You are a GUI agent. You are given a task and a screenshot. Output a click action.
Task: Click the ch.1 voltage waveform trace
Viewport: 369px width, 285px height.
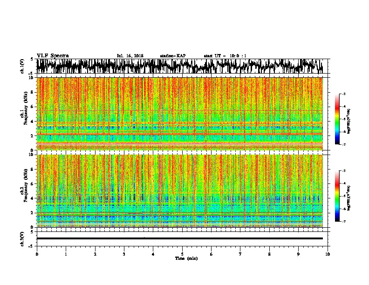click(180, 66)
